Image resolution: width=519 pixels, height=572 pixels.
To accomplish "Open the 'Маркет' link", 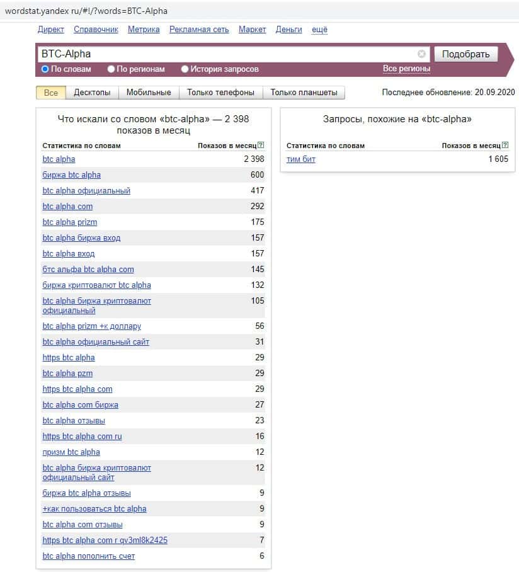I will point(252,30).
